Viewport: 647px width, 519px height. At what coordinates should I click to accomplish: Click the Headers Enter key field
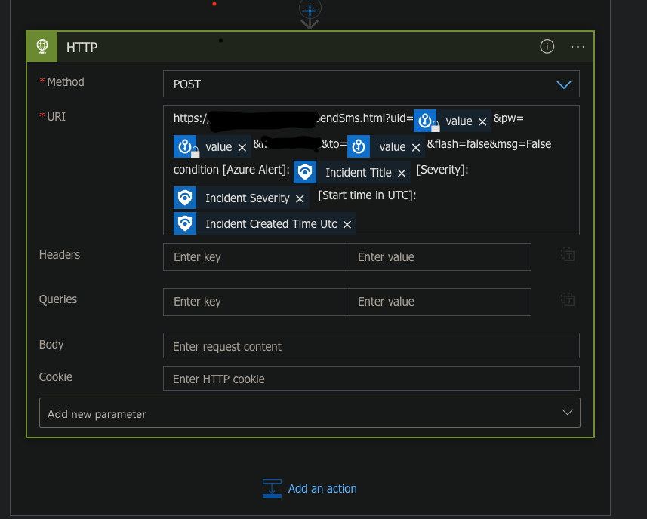click(254, 256)
